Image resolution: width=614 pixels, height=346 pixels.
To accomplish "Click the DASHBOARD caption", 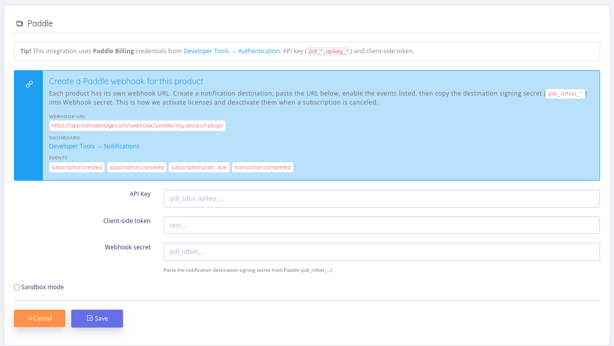I will (64, 138).
